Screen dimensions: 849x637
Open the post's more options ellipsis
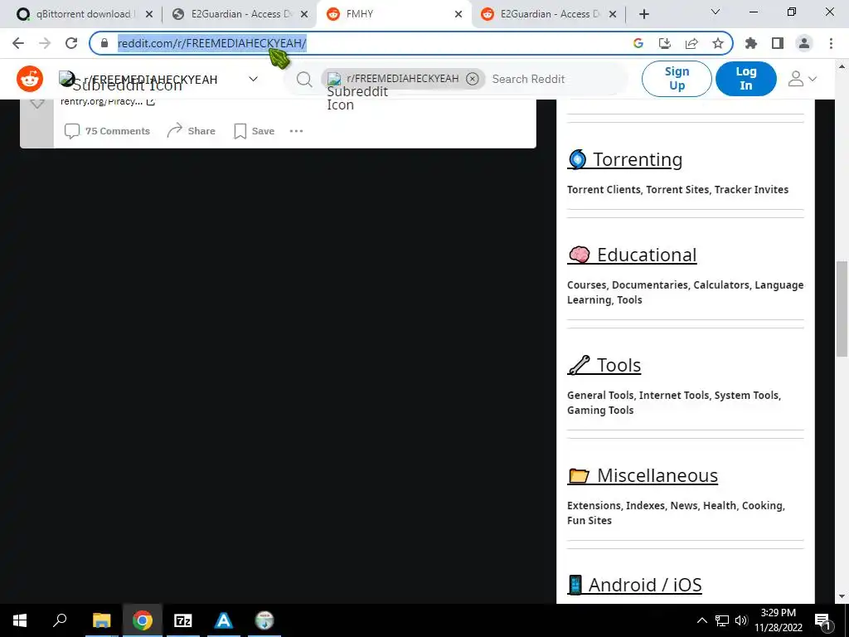296,131
